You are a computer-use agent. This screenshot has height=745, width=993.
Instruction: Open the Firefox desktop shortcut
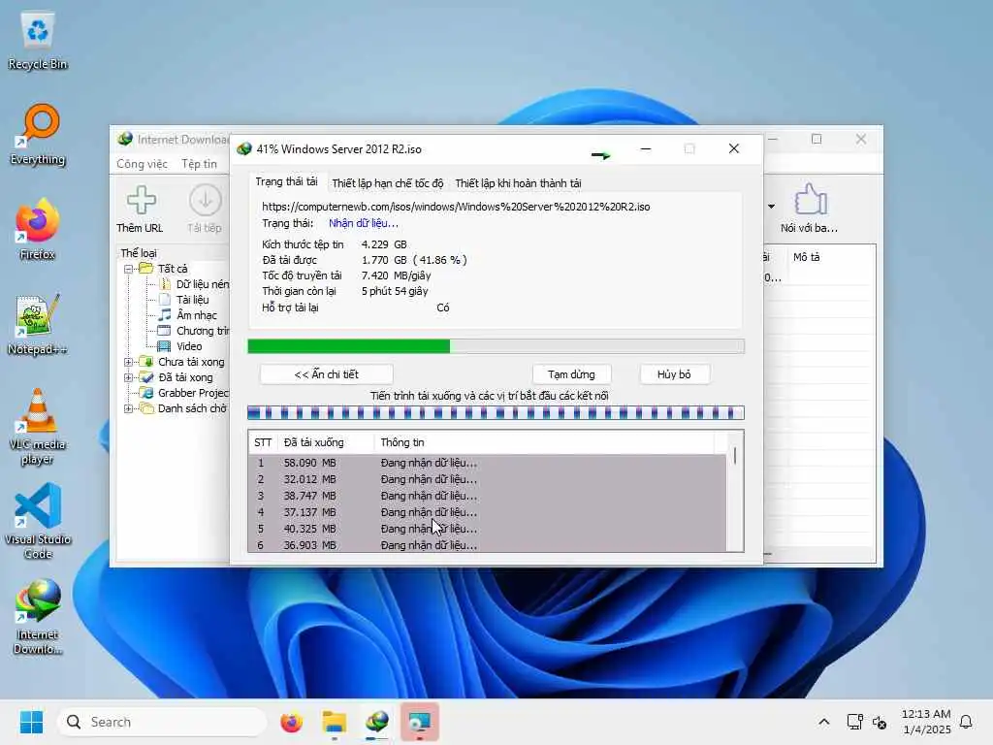(x=38, y=229)
